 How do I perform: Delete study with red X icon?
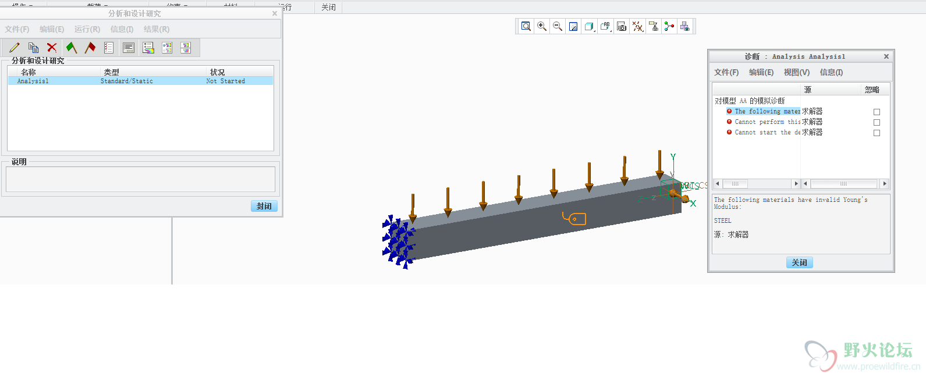[x=52, y=48]
